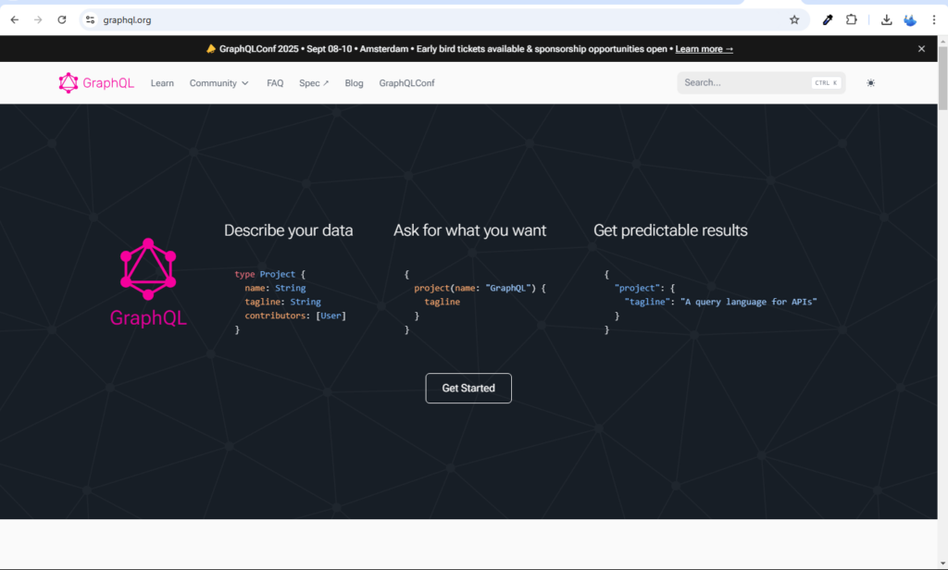Go forward in browser history
This screenshot has height=570, width=948.
pos(38,20)
